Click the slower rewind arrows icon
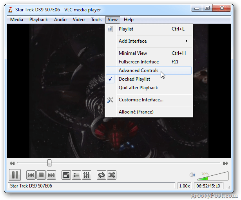The image size is (241, 200). coord(12,163)
